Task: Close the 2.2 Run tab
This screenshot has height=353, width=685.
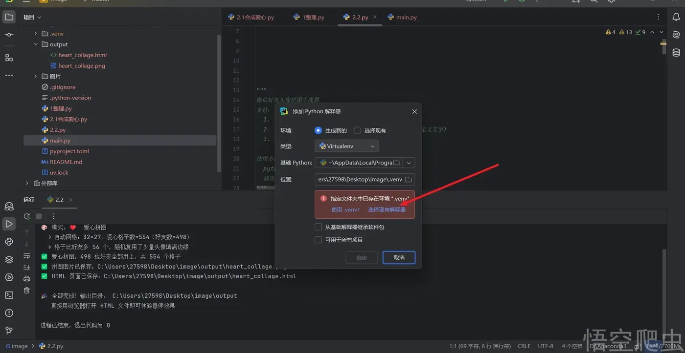Action: coord(70,200)
